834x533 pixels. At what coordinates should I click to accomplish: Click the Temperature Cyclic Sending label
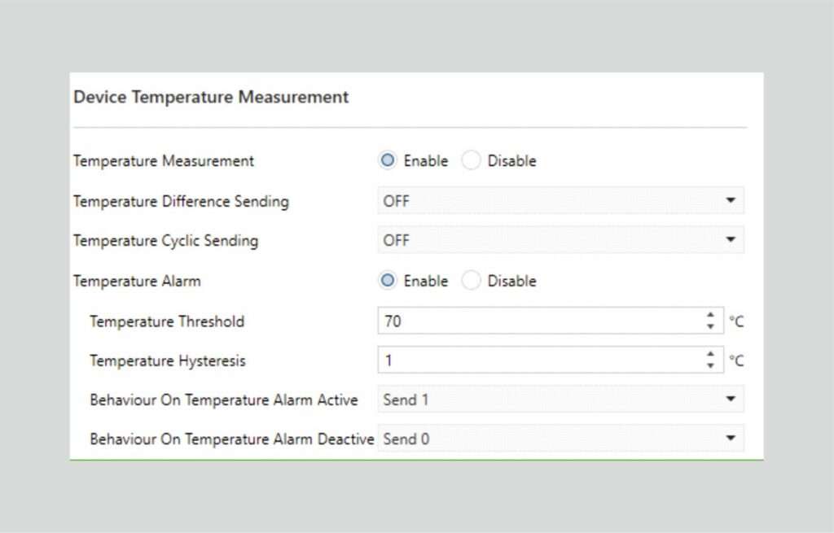coord(166,241)
